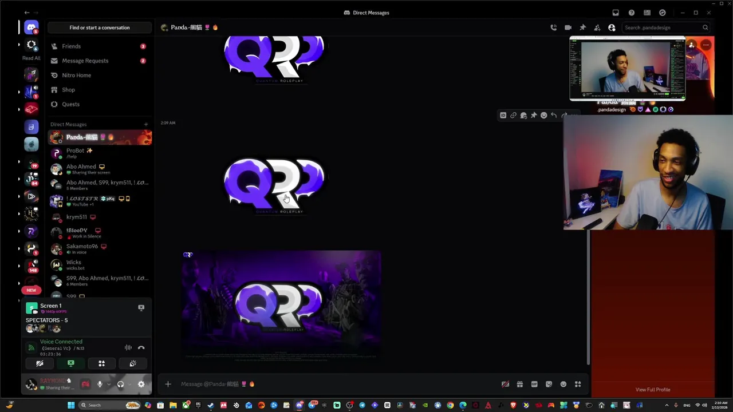Click the message input field

coord(338,384)
